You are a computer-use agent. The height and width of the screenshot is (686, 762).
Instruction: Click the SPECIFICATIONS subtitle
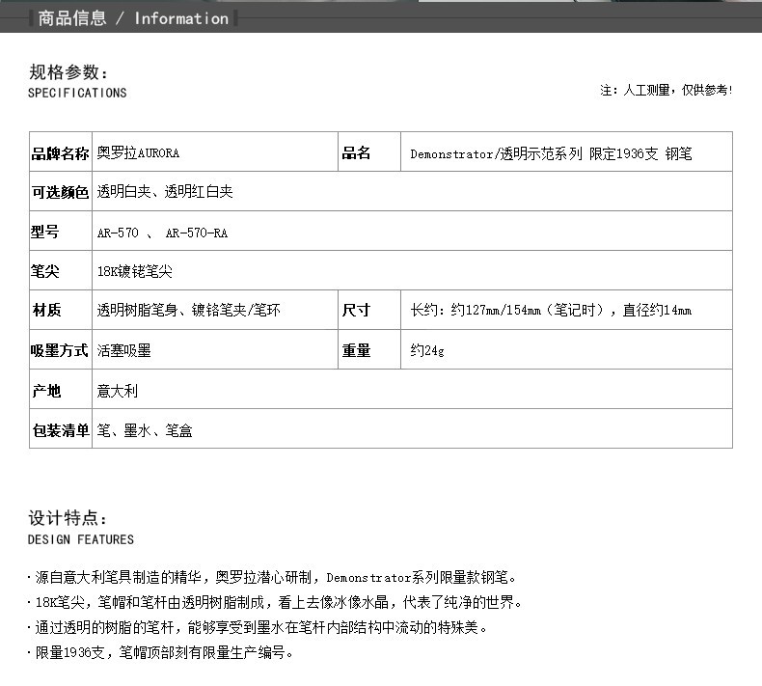(77, 93)
